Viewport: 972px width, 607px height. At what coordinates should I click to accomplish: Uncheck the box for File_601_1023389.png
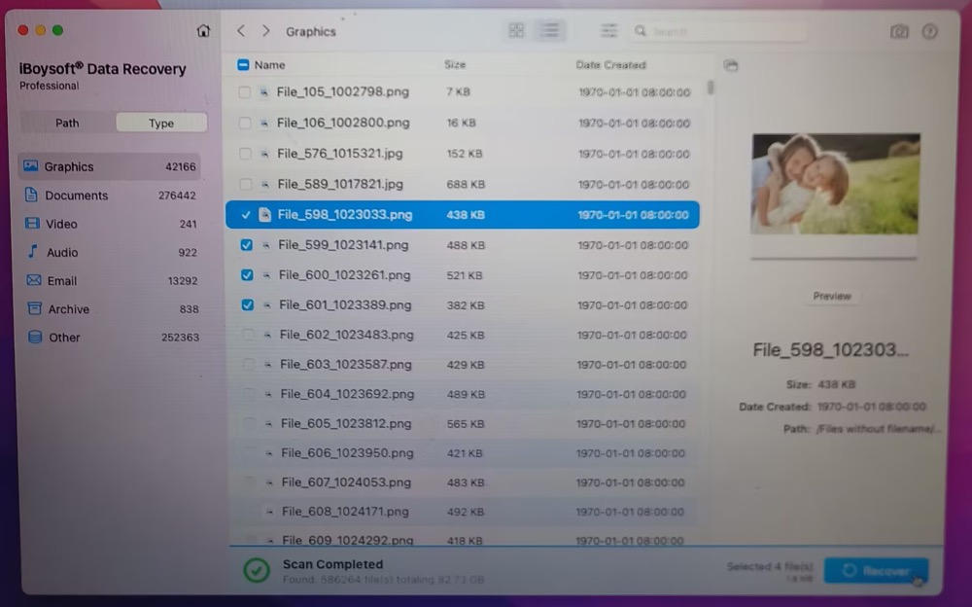click(x=248, y=304)
